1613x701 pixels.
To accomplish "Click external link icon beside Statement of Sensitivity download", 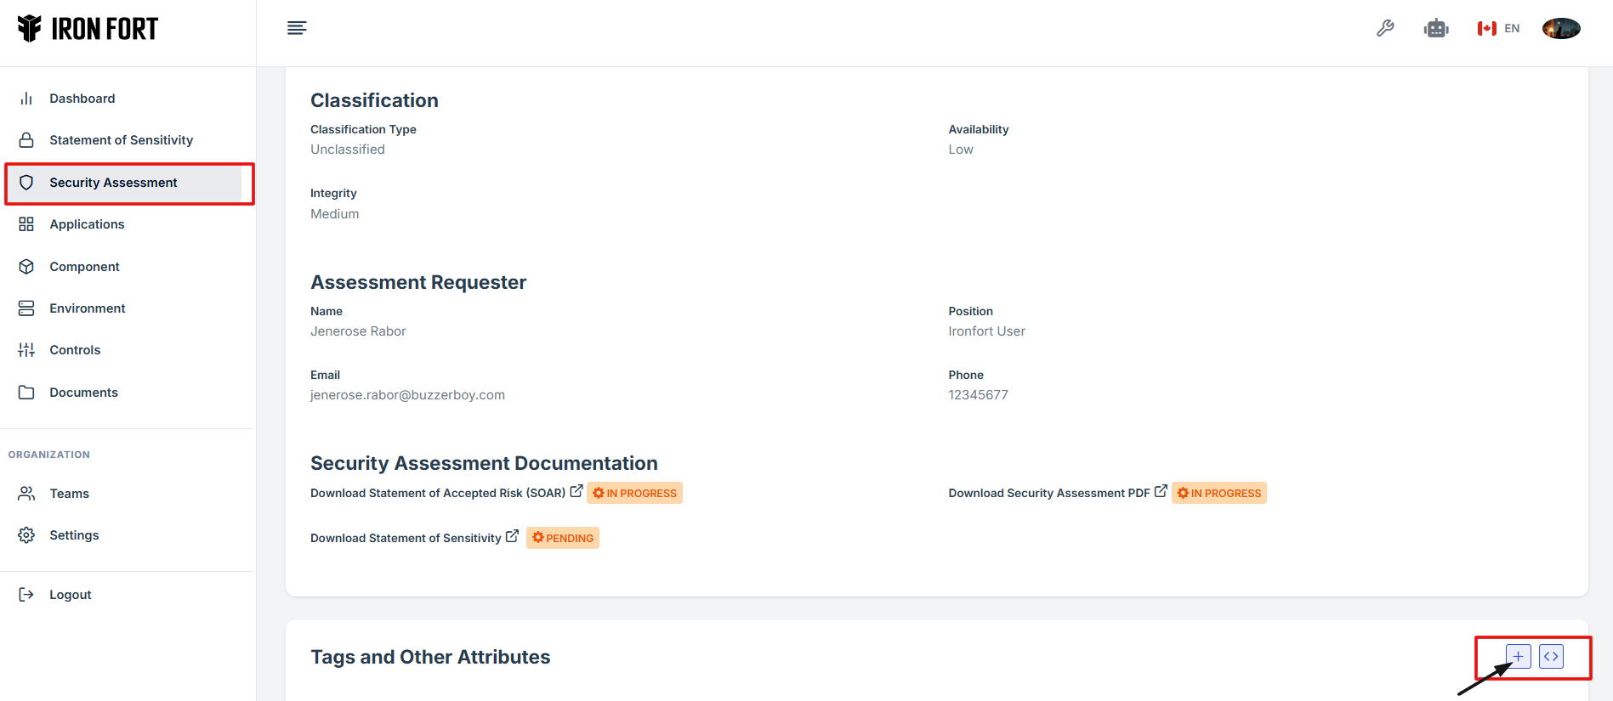I will tap(512, 536).
